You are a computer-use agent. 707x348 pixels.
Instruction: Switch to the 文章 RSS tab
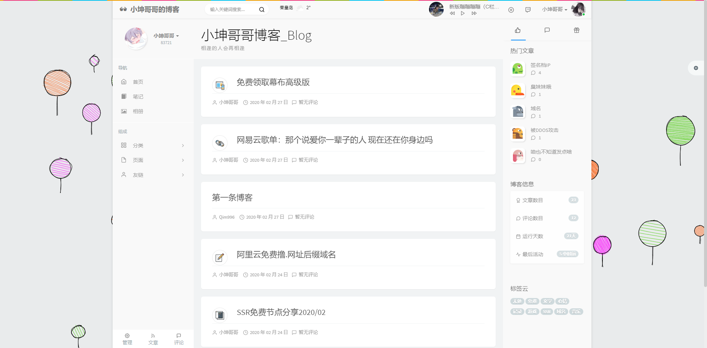pyautogui.click(x=153, y=339)
